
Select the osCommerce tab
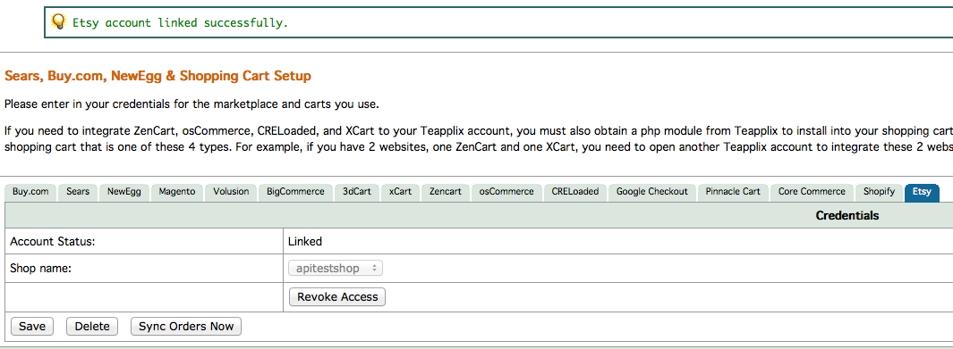[506, 192]
